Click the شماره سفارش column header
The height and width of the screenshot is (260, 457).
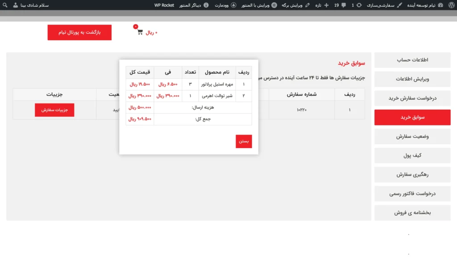pyautogui.click(x=302, y=95)
